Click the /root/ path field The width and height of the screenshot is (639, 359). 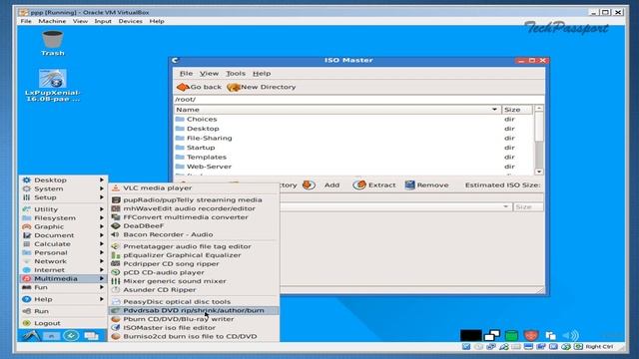coord(358,100)
